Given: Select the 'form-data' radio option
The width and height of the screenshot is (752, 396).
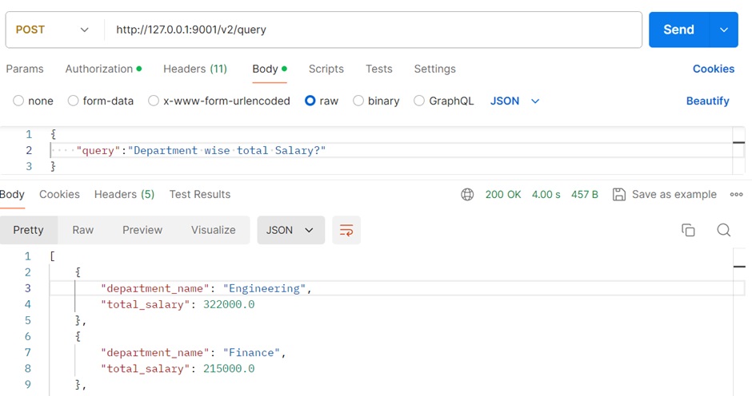Looking at the screenshot, I should click(x=74, y=101).
